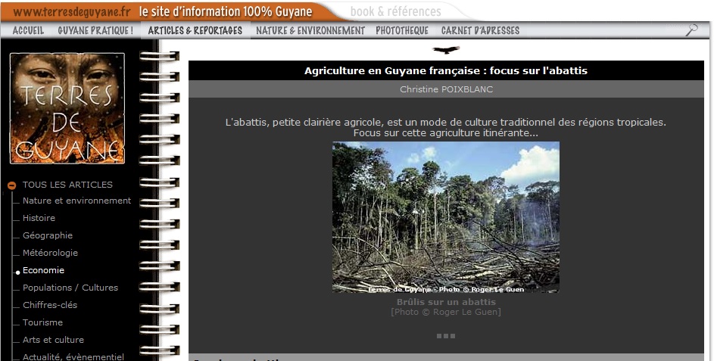Image resolution: width=714 pixels, height=361 pixels.
Task: Select ARTICLES & REPORTAGES tab
Action: click(195, 30)
